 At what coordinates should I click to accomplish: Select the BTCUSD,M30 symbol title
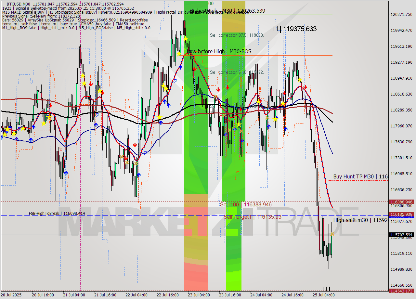20,4
